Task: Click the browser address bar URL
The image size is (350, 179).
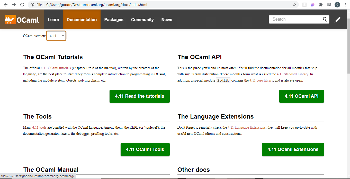Action: (x=97, y=5)
